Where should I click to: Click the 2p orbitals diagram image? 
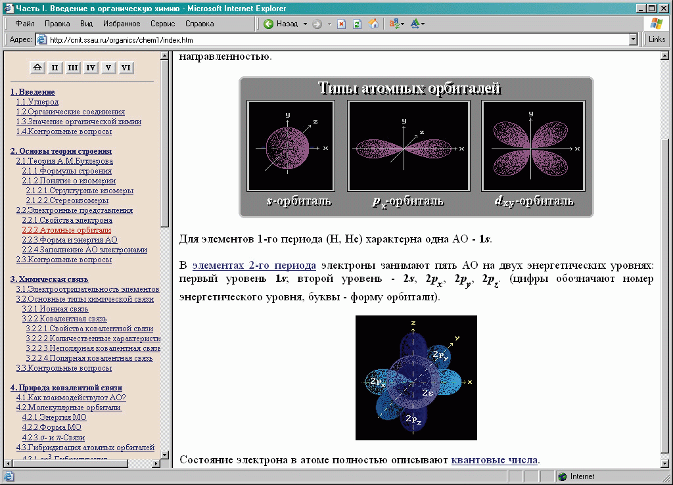[416, 377]
